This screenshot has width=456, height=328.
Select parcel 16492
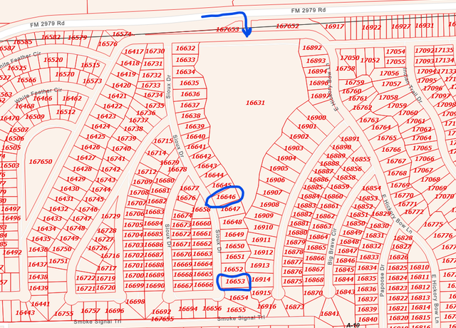pyautogui.click(x=12, y=252)
